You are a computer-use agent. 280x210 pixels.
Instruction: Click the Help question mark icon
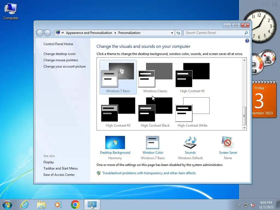point(247,41)
